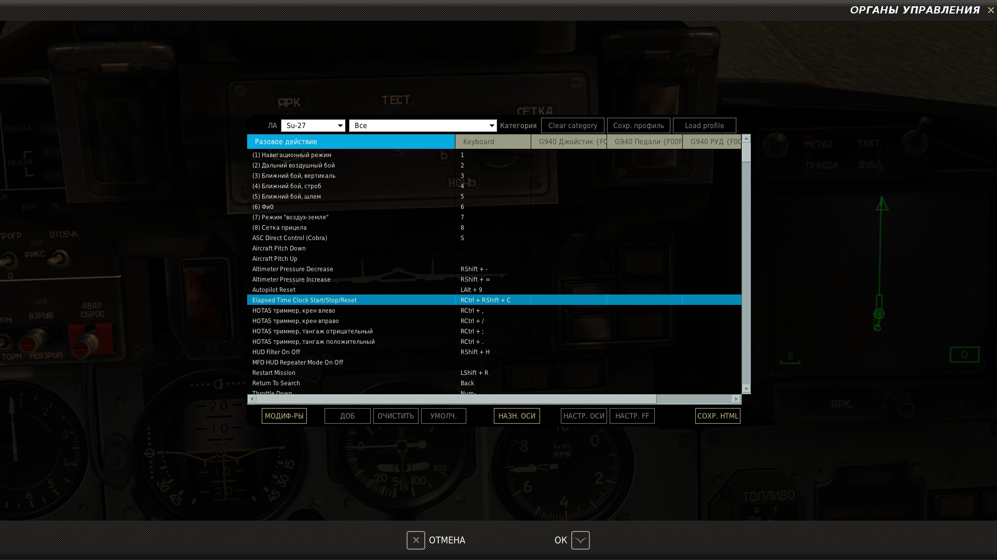Click the vertical scrollbar up arrow
This screenshot has width=997, height=560.
(x=746, y=138)
